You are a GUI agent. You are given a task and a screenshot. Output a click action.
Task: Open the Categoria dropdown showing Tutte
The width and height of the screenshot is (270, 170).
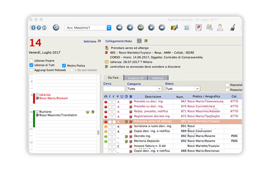pyautogui.click(x=144, y=89)
